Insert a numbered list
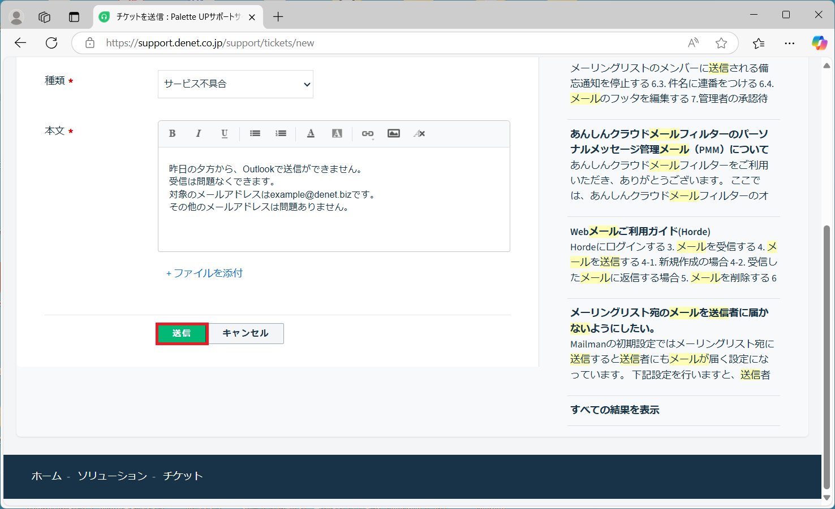The image size is (835, 509). (x=281, y=133)
